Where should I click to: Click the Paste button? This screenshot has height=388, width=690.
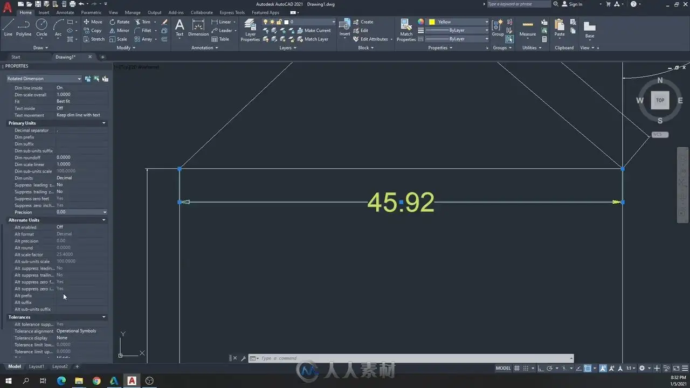point(560,28)
